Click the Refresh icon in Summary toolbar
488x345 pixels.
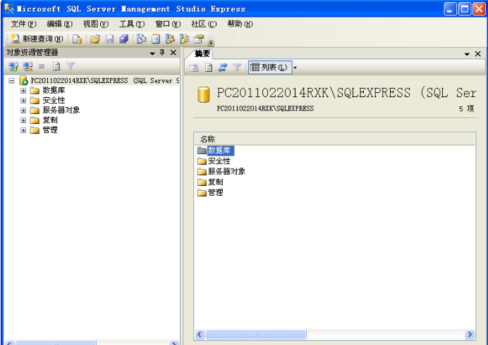click(209, 68)
